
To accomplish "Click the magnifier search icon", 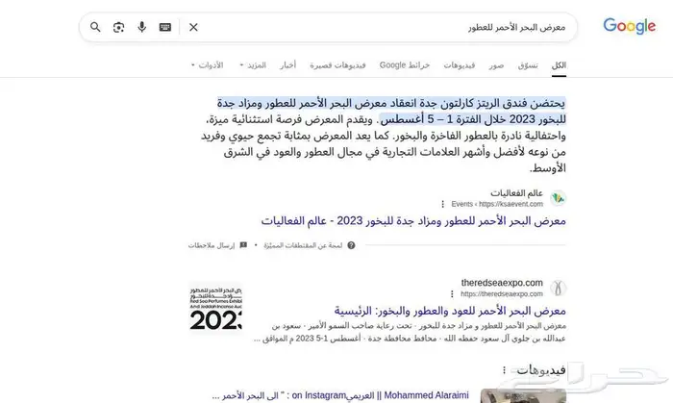I will [x=95, y=27].
